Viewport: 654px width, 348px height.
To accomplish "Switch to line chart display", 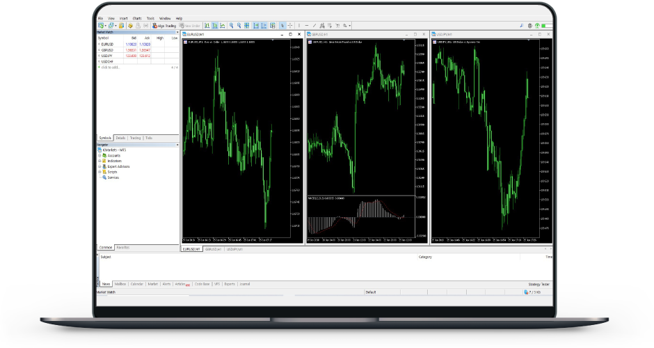I will [223, 26].
